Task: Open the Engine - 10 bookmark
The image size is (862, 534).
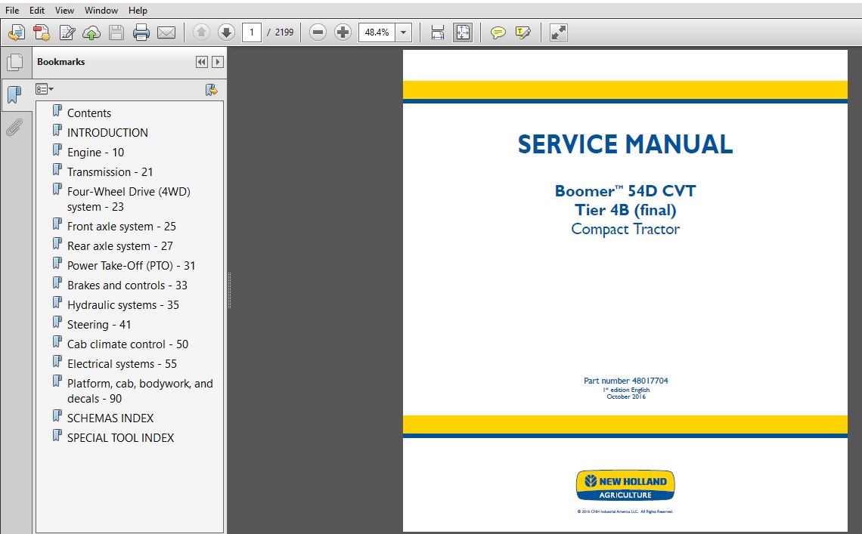Action: point(96,153)
